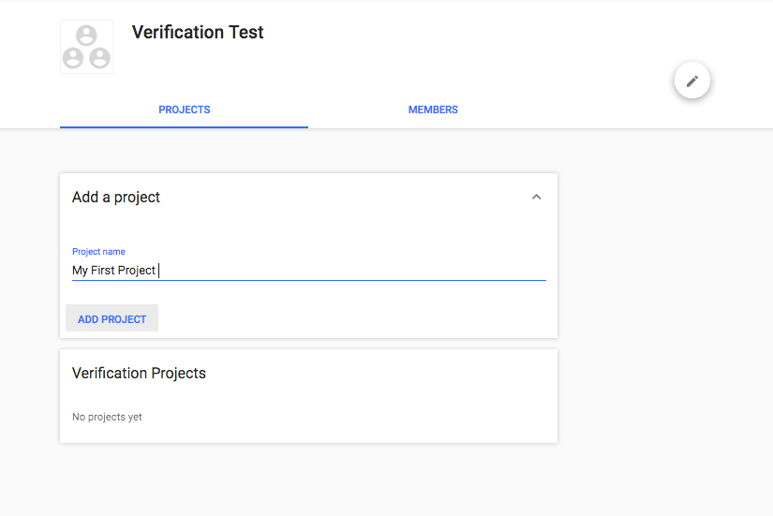Screen dimensions: 773x516
Task: Select the PROJECTS tab
Action: click(184, 110)
